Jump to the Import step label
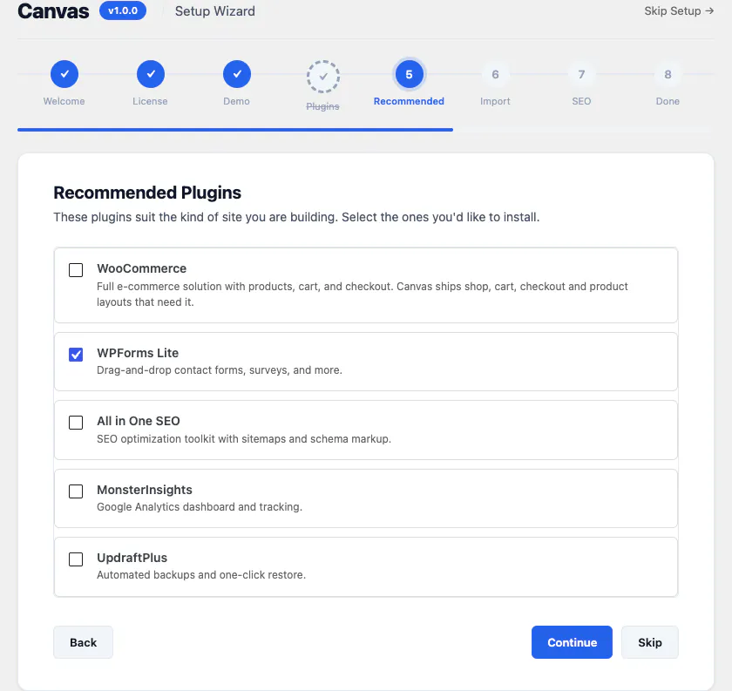The image size is (732, 691). [495, 101]
